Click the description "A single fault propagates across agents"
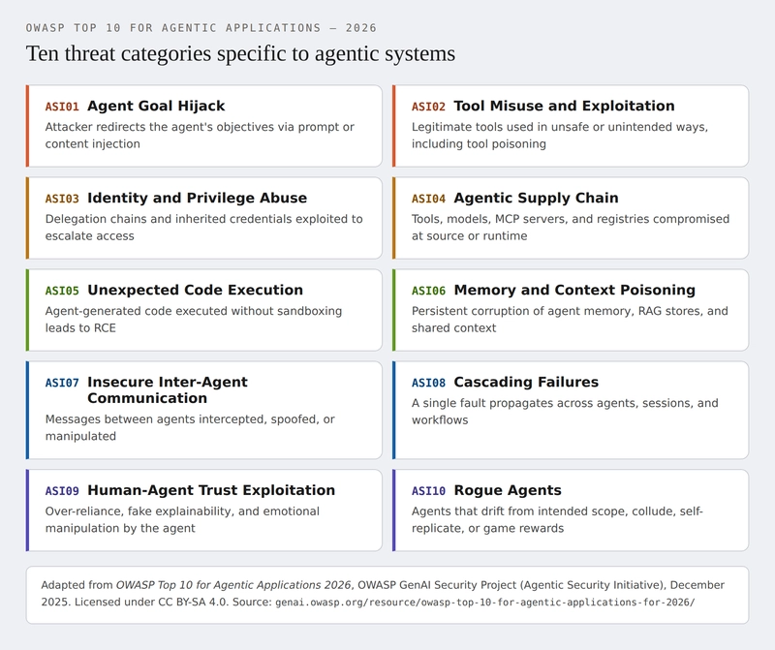This screenshot has width=775, height=650. click(565, 411)
